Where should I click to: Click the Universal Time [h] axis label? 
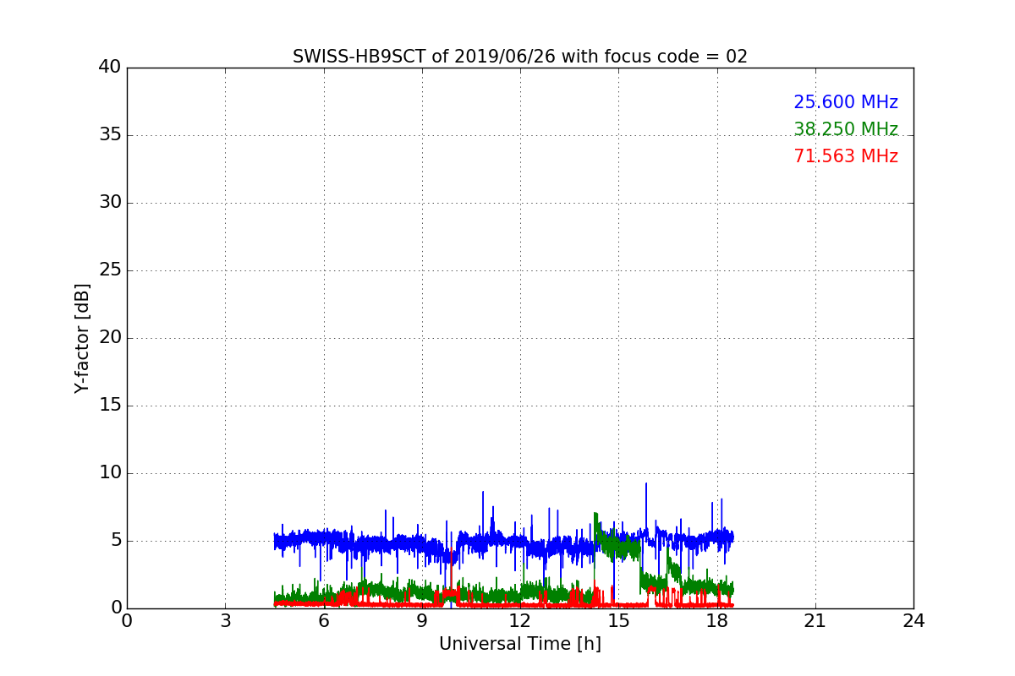point(520,644)
